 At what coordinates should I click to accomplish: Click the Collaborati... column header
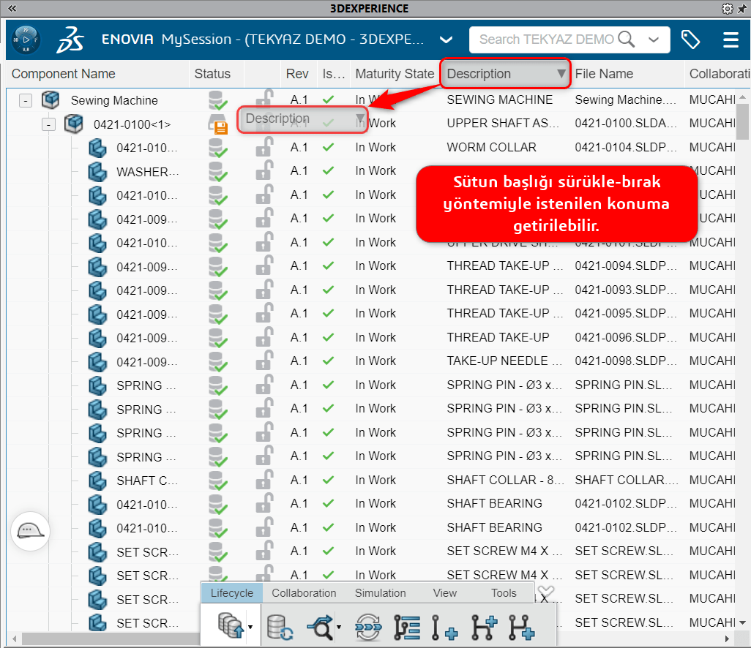[719, 74]
